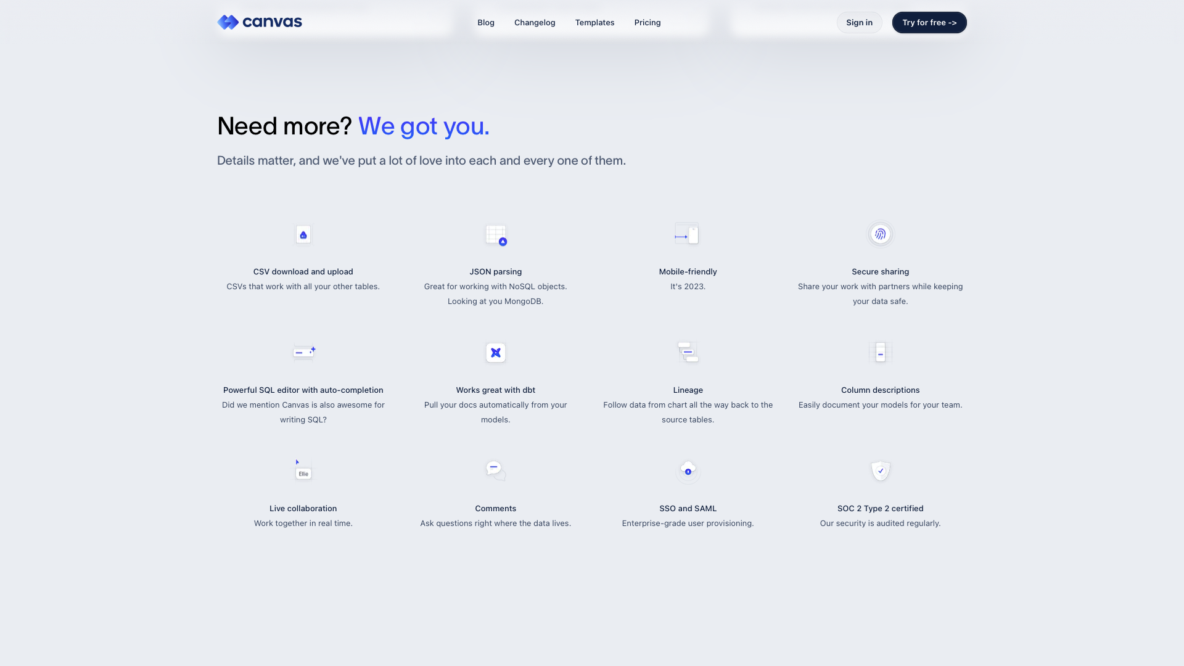Click the 'Need more? We got you.' heading
Screen dimensions: 1184x666
pos(353,126)
